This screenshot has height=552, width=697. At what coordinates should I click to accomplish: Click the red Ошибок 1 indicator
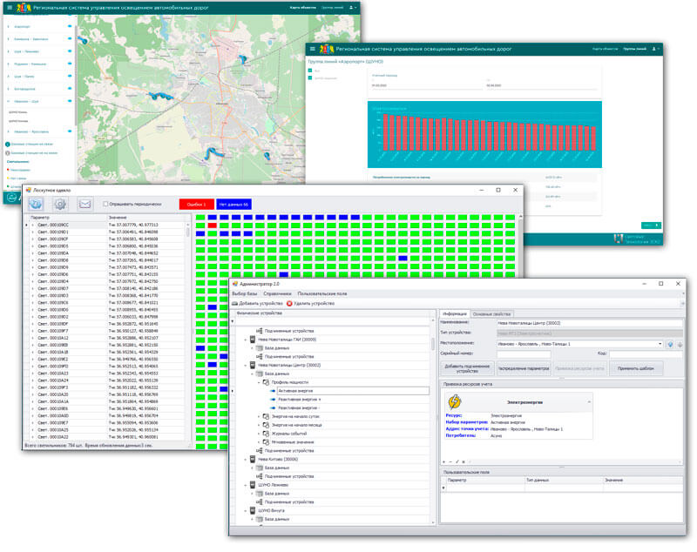click(197, 205)
